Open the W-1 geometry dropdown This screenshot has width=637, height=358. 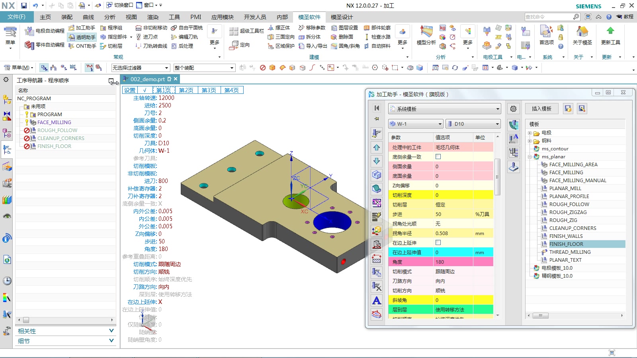(416, 124)
